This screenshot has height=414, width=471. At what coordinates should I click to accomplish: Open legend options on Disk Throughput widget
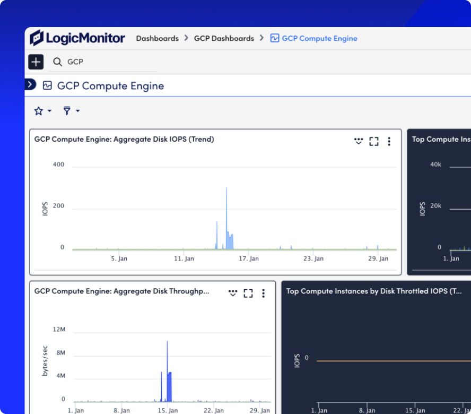click(233, 293)
